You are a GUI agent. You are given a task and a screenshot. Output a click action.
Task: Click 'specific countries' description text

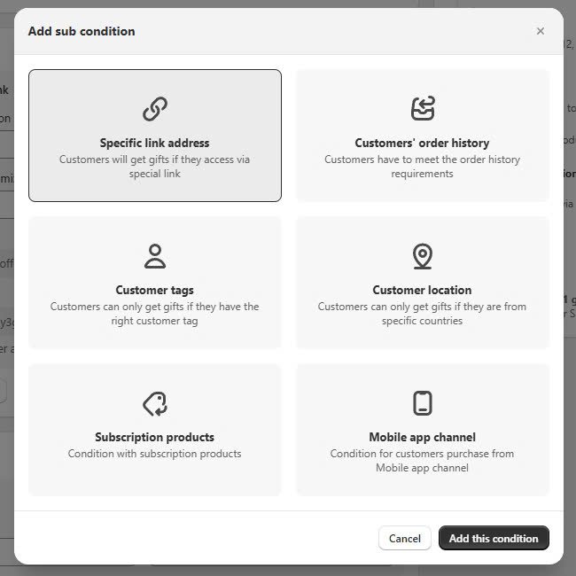pyautogui.click(x=422, y=314)
